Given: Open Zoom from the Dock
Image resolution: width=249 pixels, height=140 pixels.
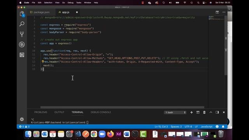Looking at the screenshot, I should coord(102,134).
